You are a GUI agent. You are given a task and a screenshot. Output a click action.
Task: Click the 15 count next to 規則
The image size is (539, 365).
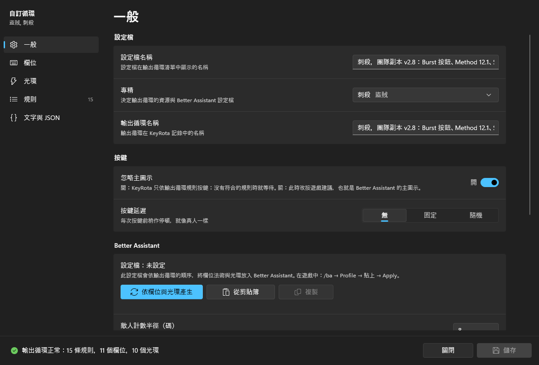pyautogui.click(x=90, y=99)
